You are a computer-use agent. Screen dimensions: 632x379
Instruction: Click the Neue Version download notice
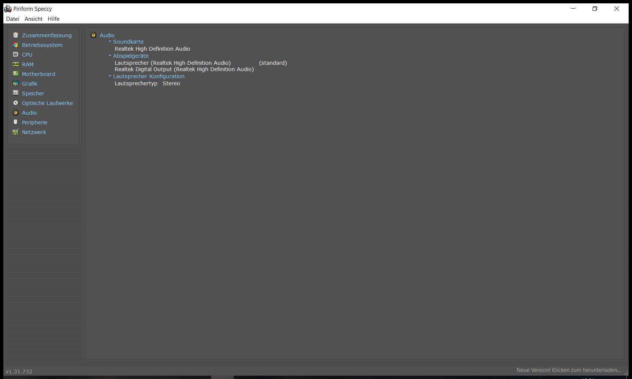coord(568,370)
